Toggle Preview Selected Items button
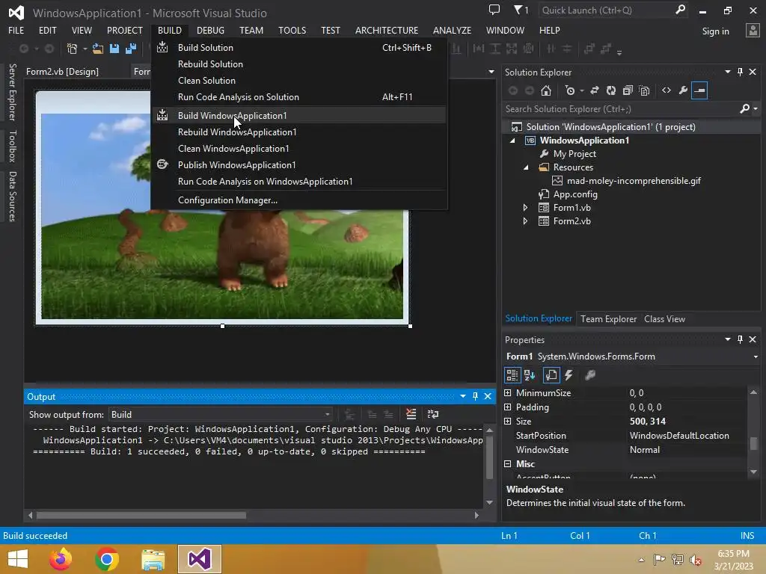 699,90
